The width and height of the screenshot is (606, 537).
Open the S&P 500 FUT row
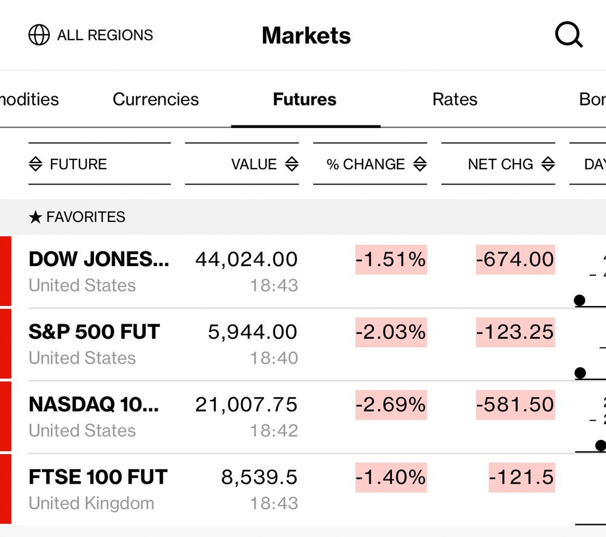94,332
